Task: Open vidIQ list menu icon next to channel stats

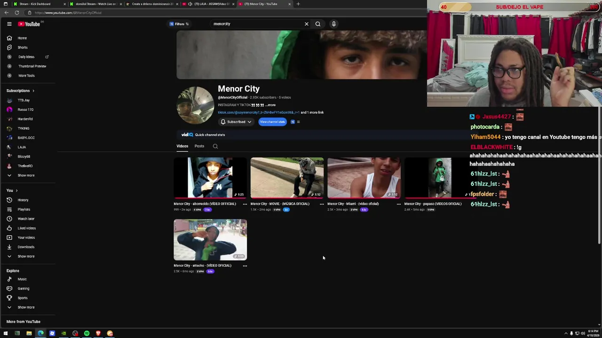Action: coord(298,122)
